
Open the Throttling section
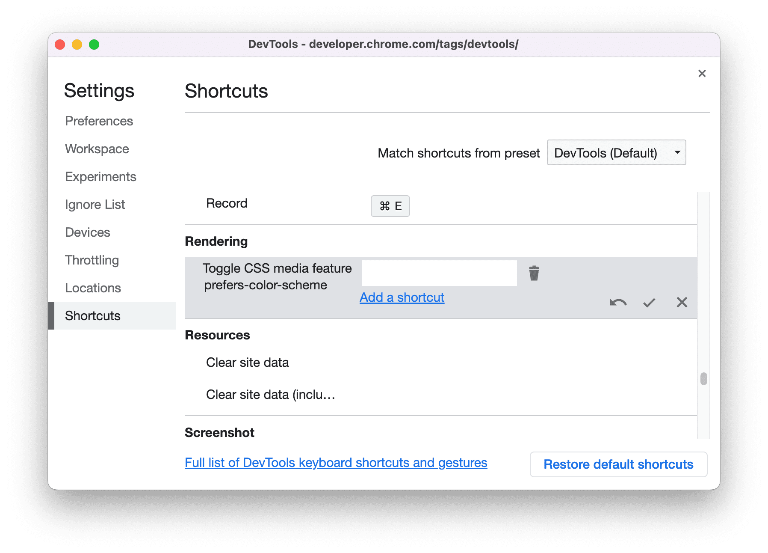[92, 260]
